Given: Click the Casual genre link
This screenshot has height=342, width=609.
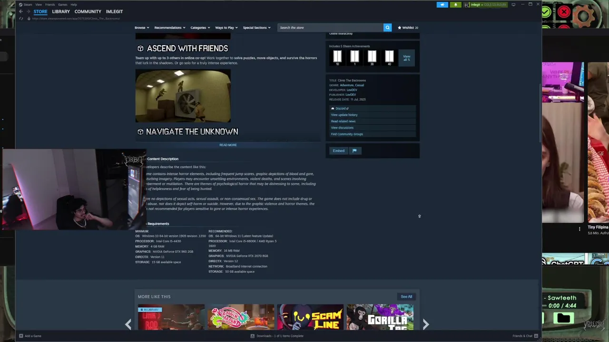Looking at the screenshot, I should click(x=359, y=85).
